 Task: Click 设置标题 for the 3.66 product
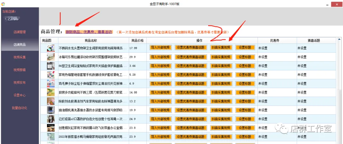pos(245,66)
